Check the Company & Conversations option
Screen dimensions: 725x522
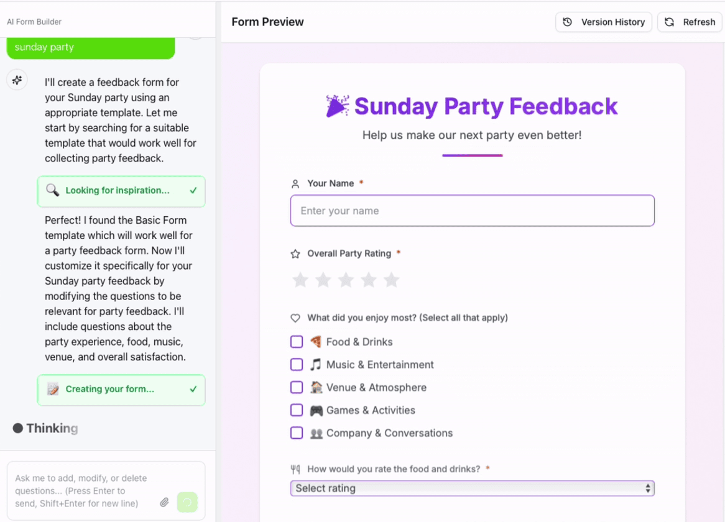pos(297,433)
